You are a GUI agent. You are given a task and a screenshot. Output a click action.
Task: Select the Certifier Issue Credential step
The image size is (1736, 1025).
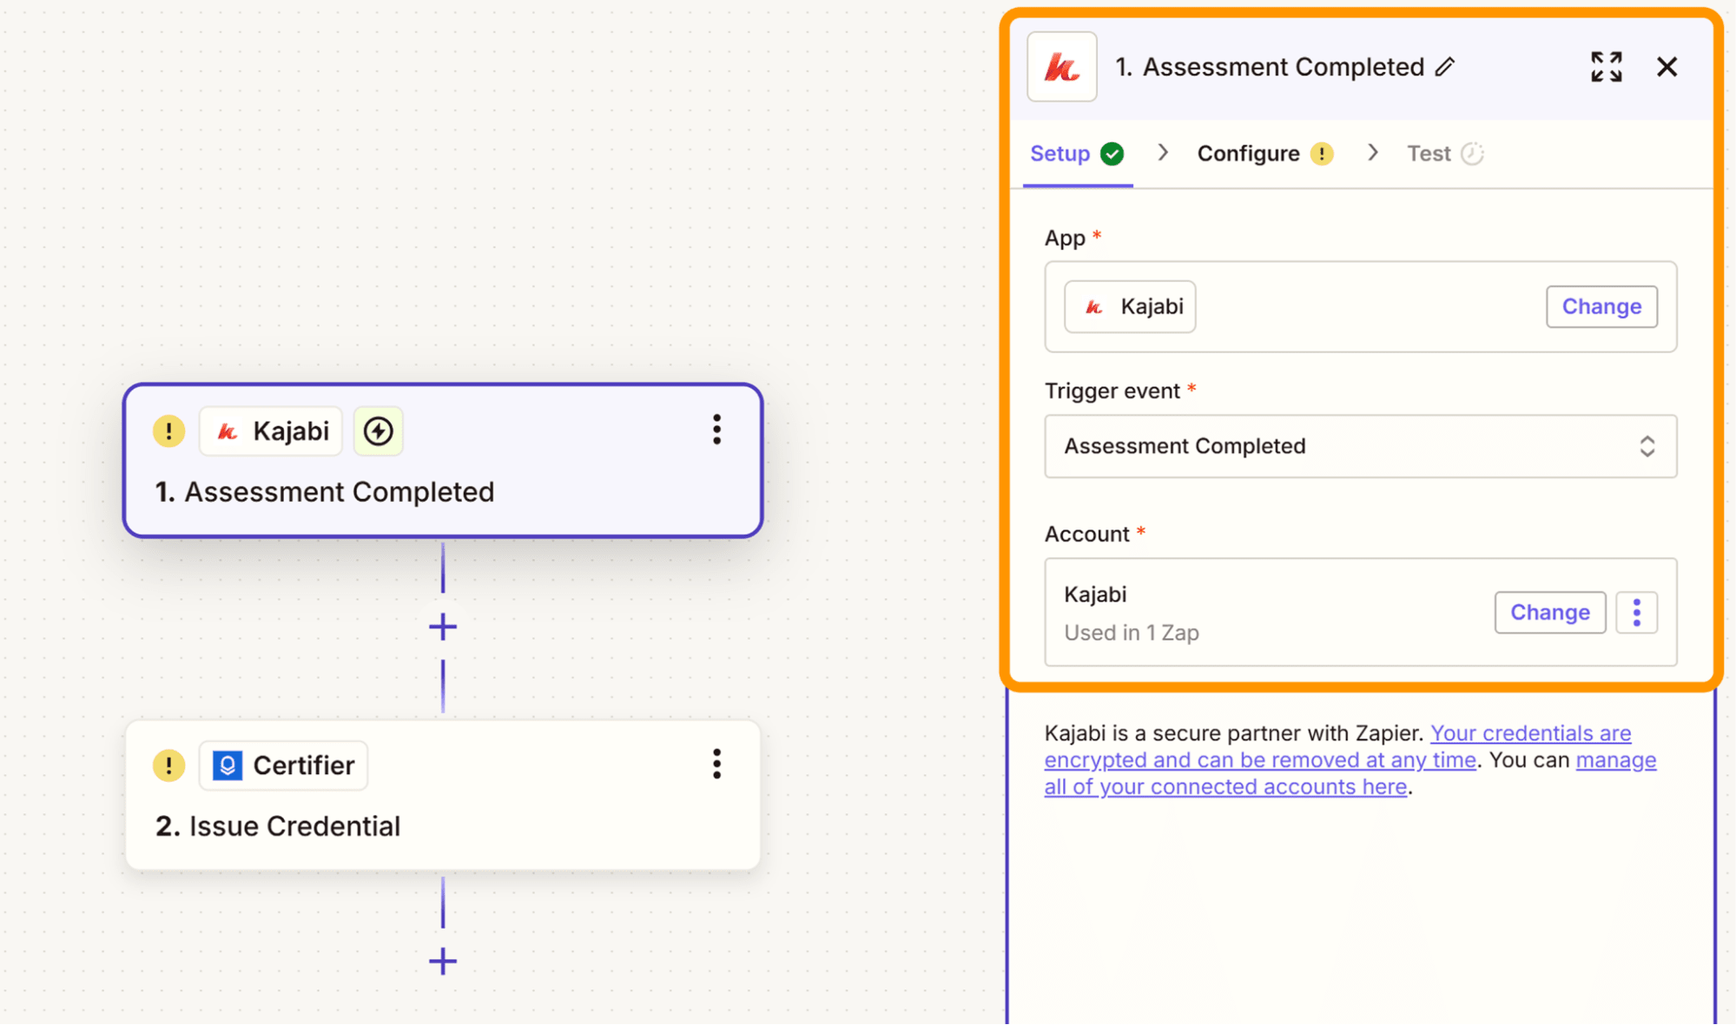coord(443,794)
